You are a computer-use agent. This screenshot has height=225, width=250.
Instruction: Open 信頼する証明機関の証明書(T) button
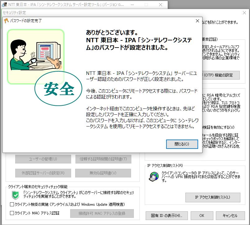pyautogui.click(x=103, y=159)
